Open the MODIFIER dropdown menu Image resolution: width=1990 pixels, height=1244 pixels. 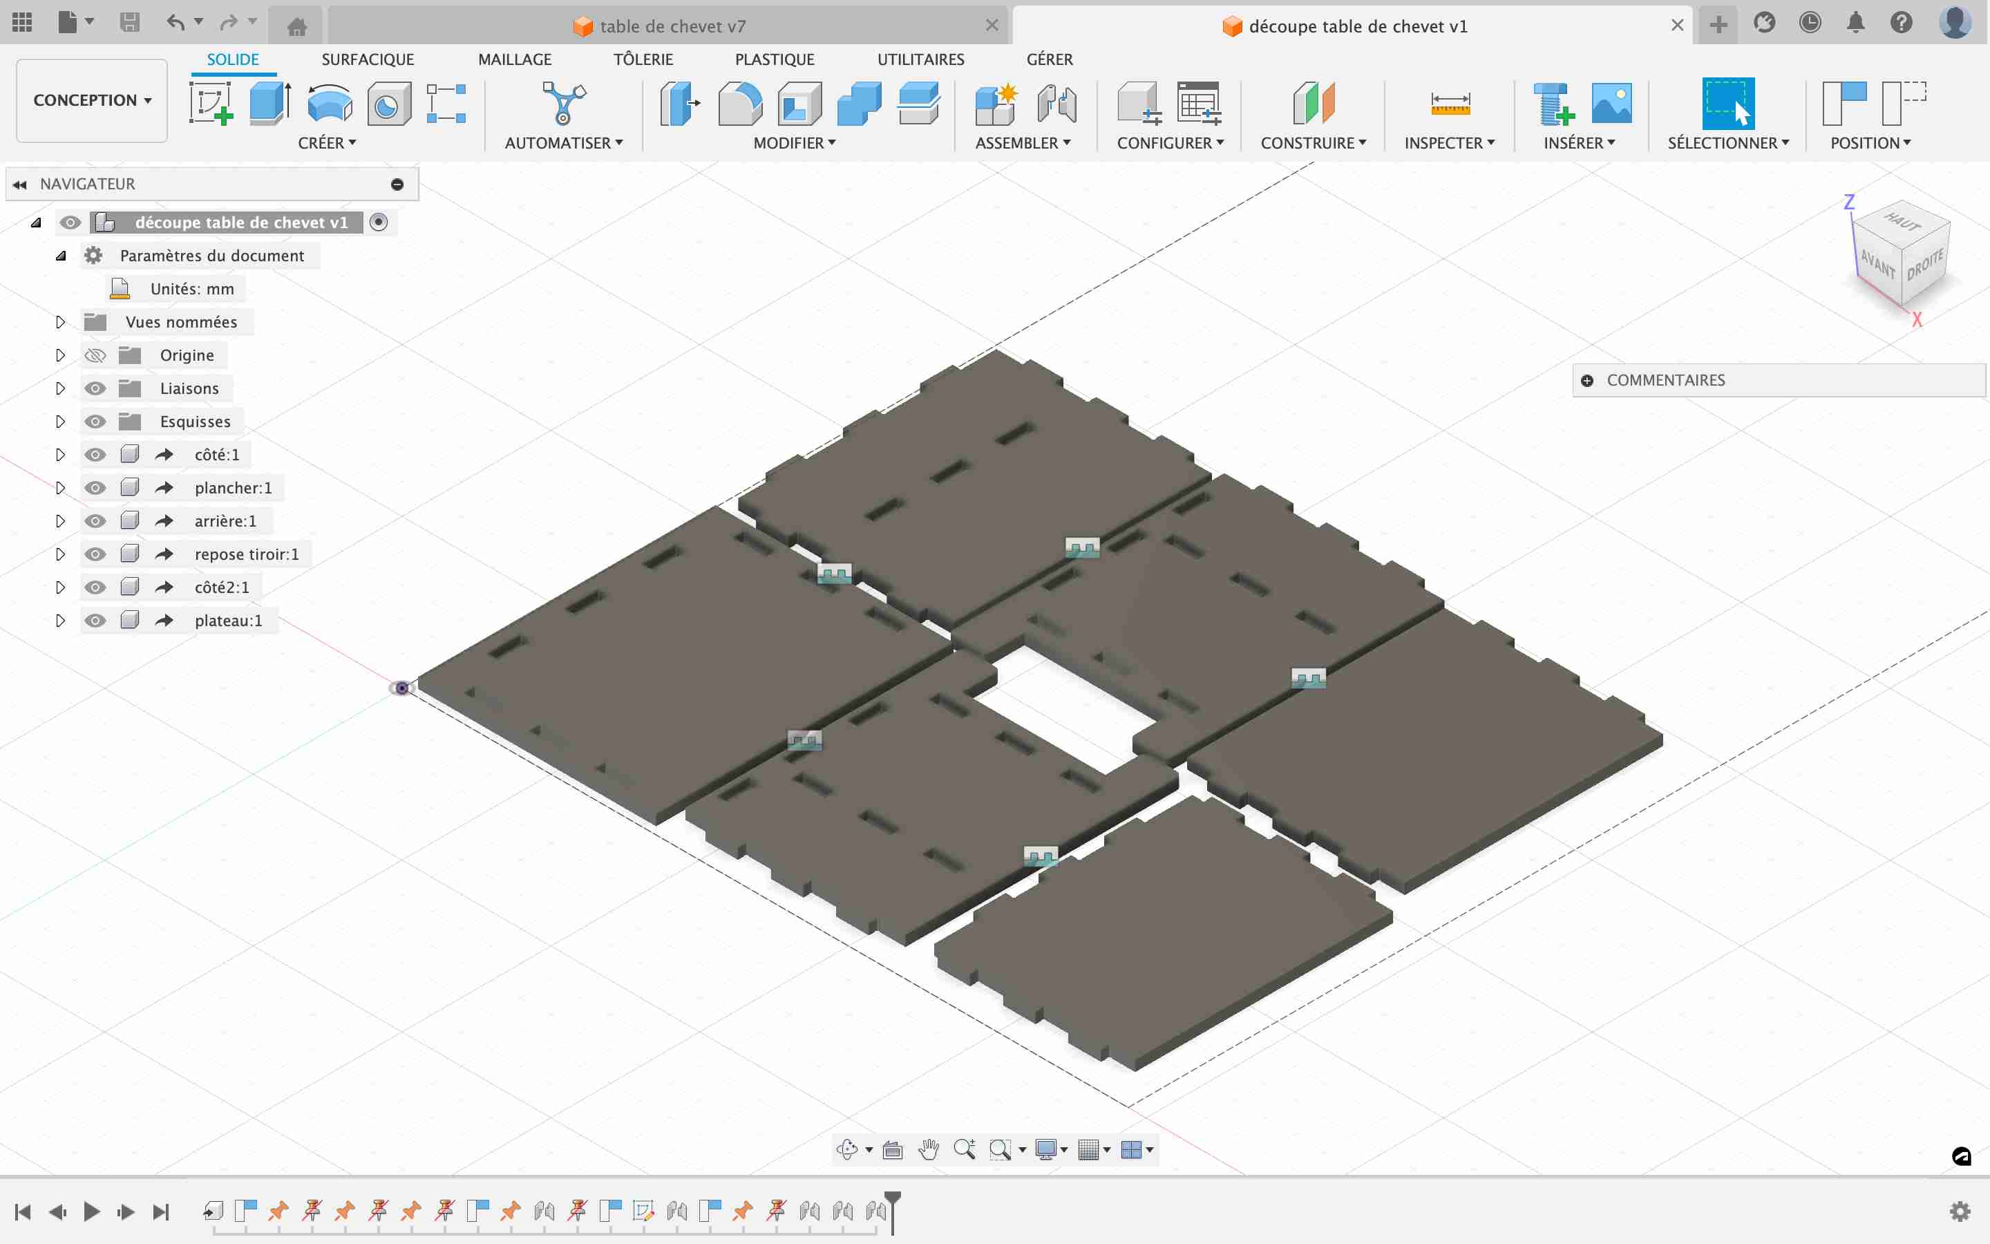tap(795, 143)
